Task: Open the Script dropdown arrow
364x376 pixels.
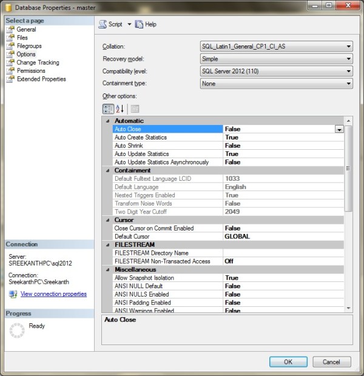Action: click(129, 24)
